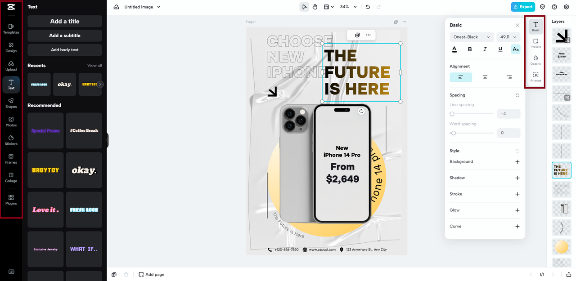Click the keyboard shortcuts icon at bottom left

coord(11,272)
